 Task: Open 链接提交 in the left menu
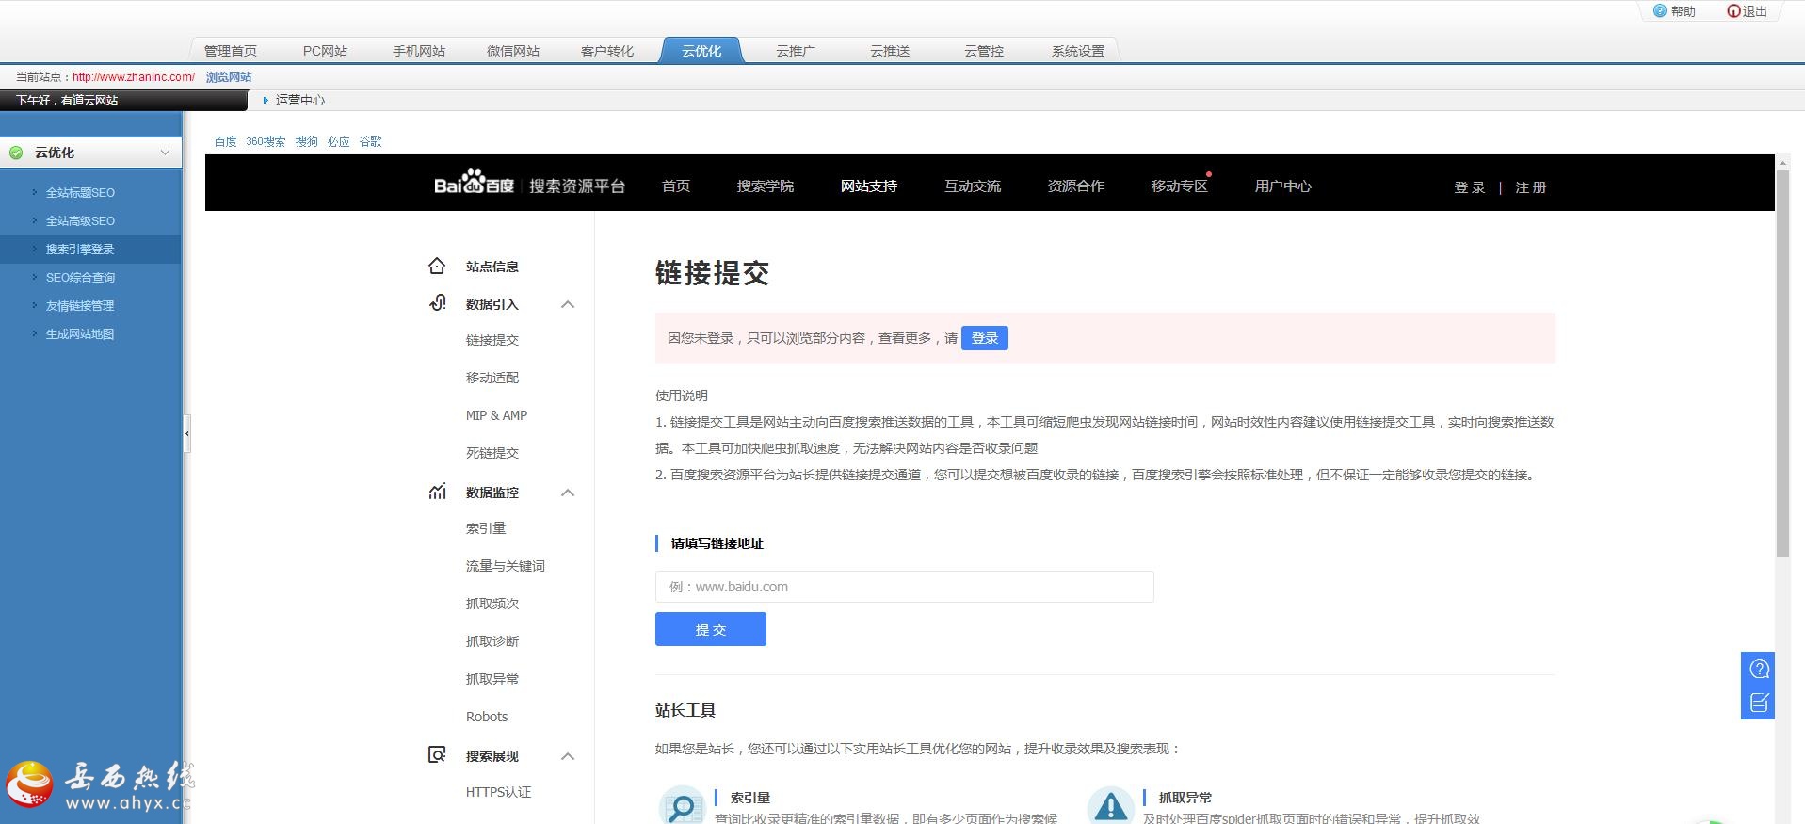pyautogui.click(x=492, y=340)
